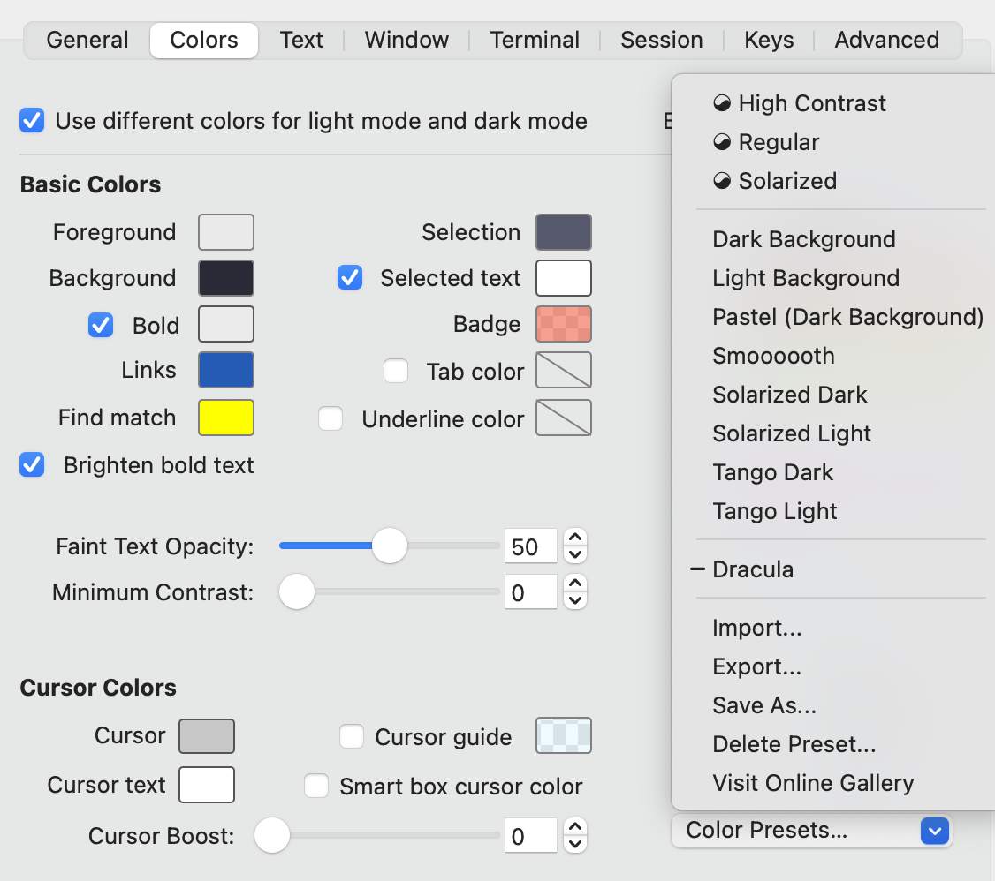Open the Session tab
This screenshot has height=881, width=995.
click(x=661, y=40)
